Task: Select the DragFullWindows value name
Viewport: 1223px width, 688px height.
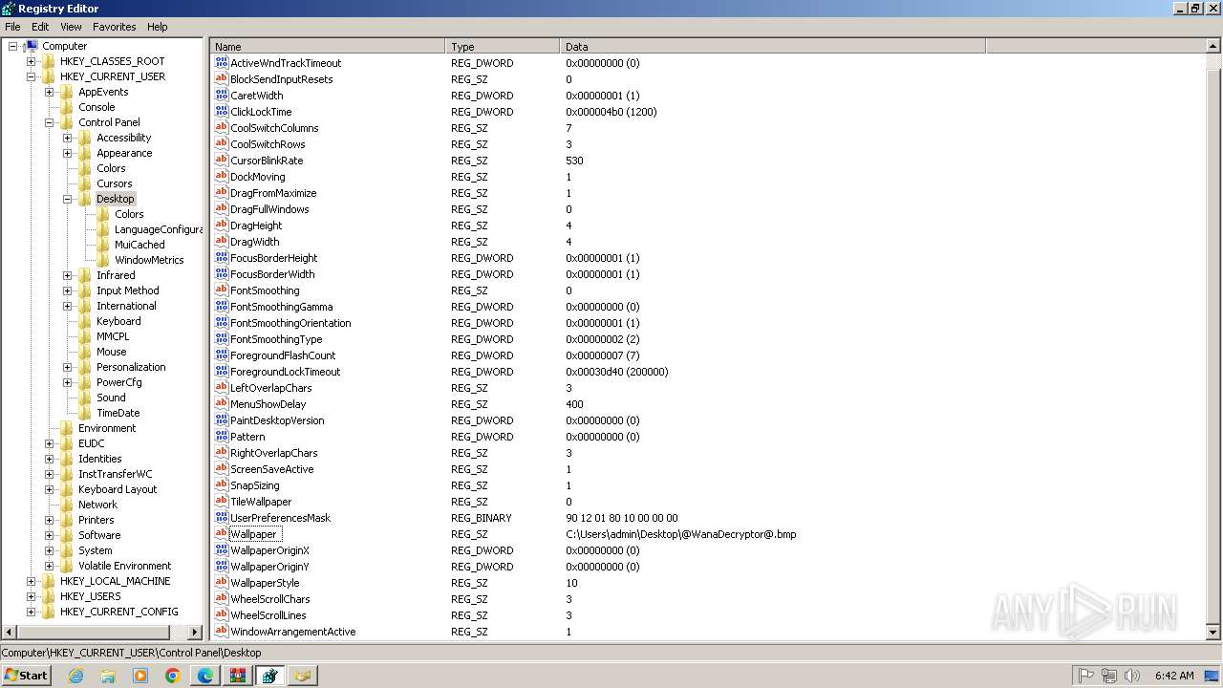Action: tap(269, 209)
